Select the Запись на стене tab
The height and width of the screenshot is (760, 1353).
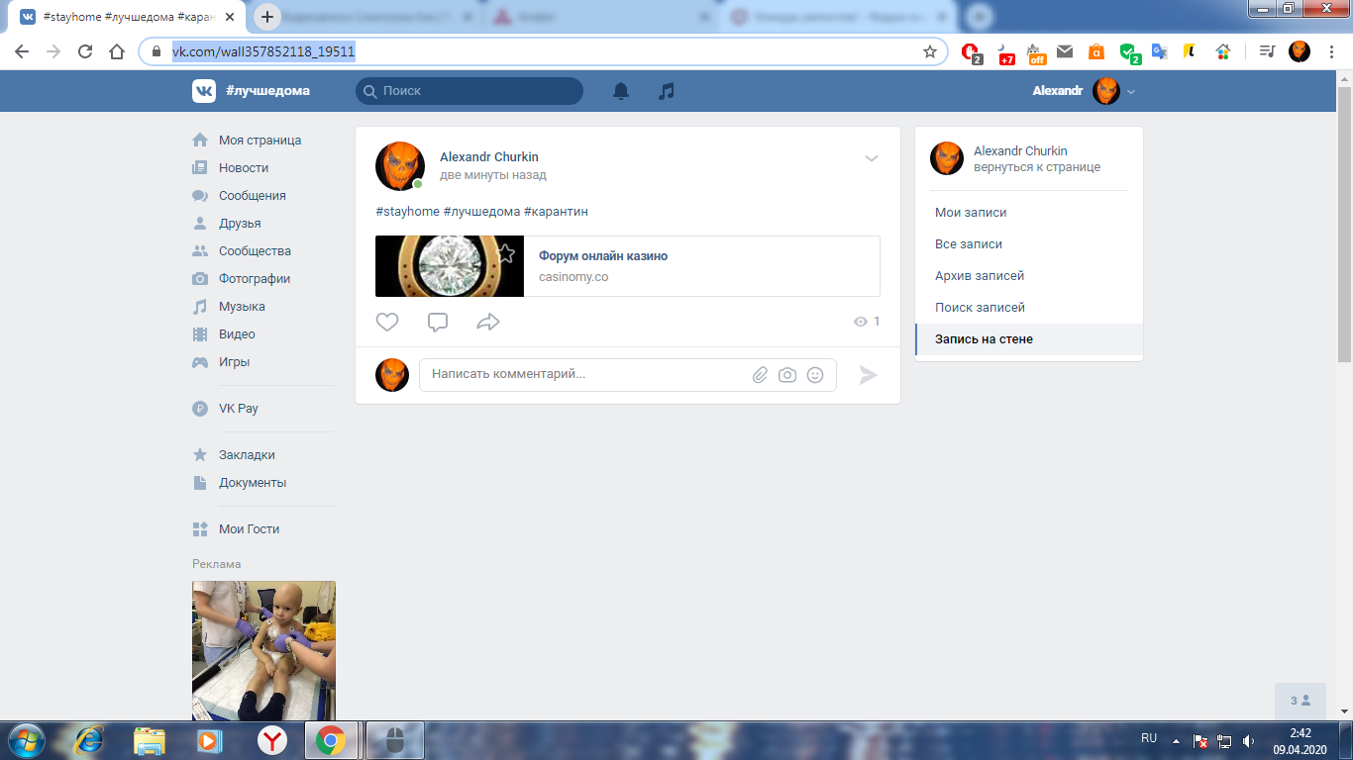[x=1029, y=339]
